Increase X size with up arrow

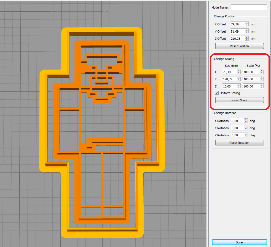239,71
